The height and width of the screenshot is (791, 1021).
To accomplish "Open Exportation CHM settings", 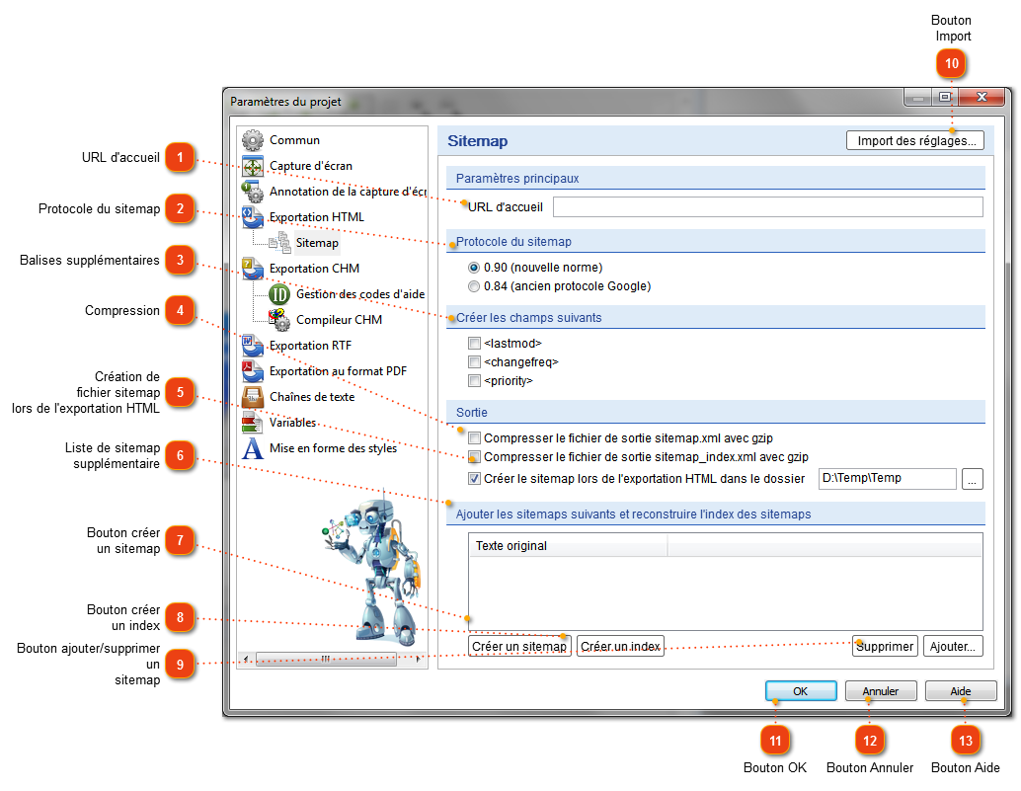I will click(x=314, y=269).
